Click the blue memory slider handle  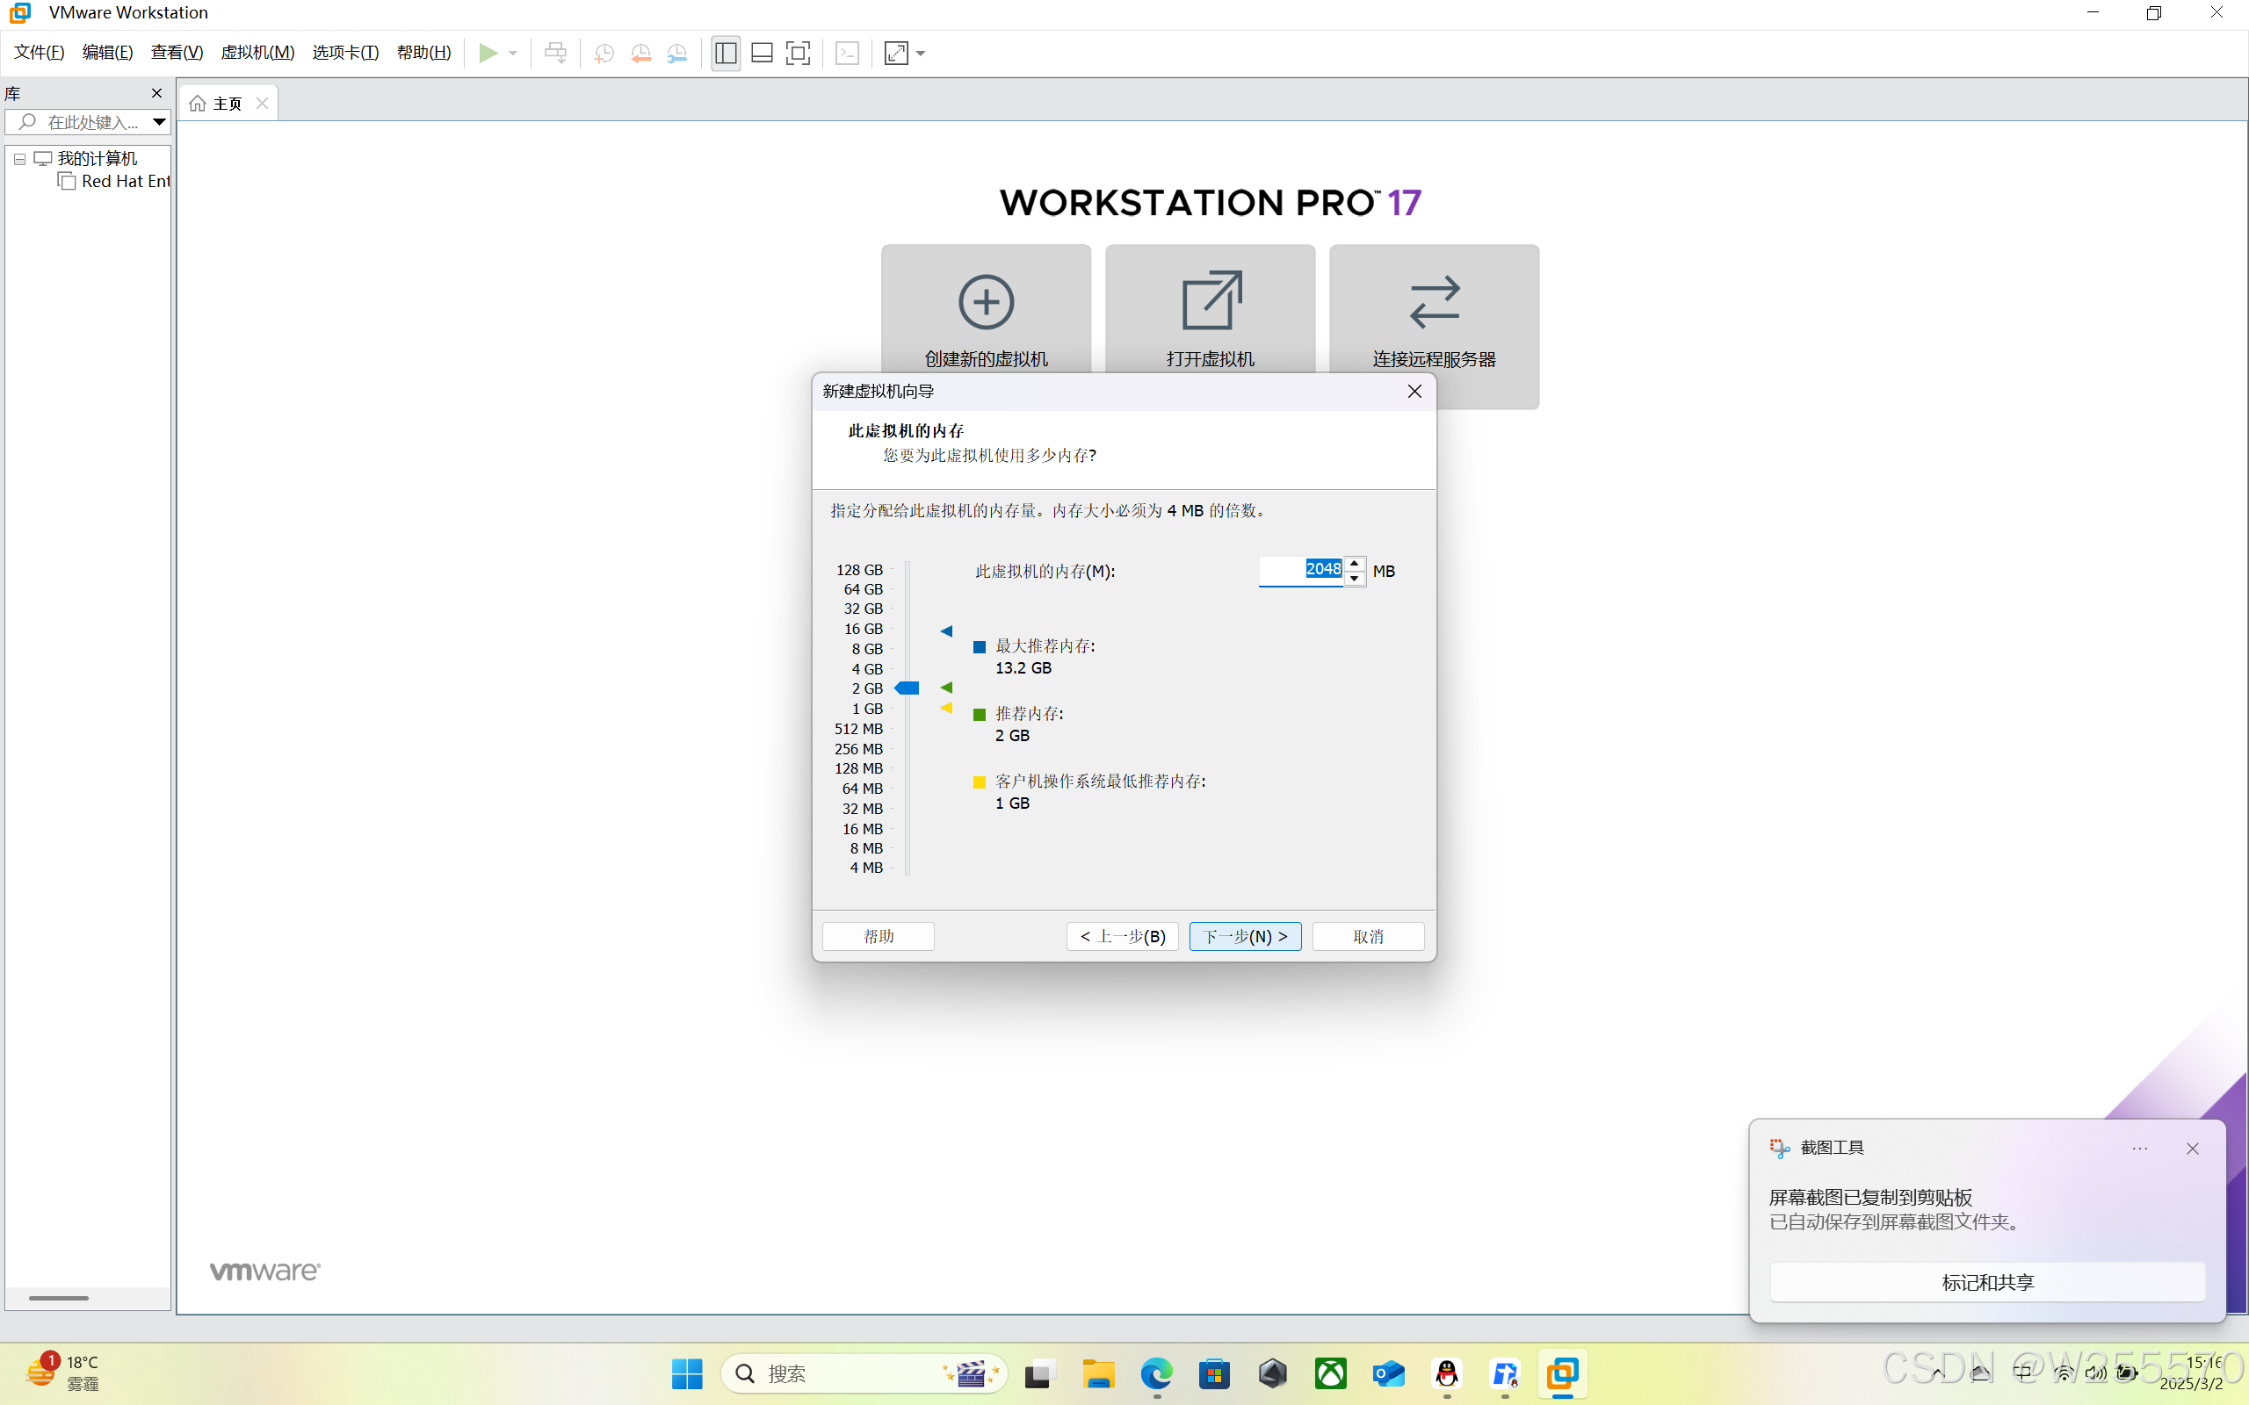point(907,688)
